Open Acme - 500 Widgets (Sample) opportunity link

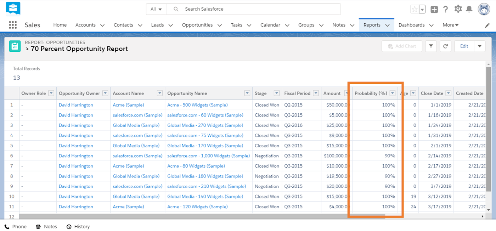pyautogui.click(x=197, y=105)
